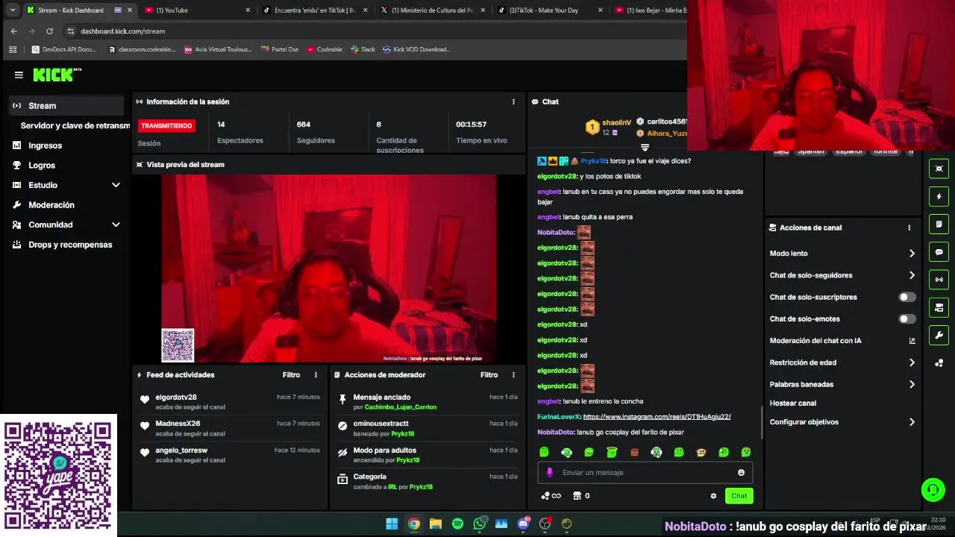Open Acciones de canal three-dot menu
The height and width of the screenshot is (537, 955).
[909, 227]
